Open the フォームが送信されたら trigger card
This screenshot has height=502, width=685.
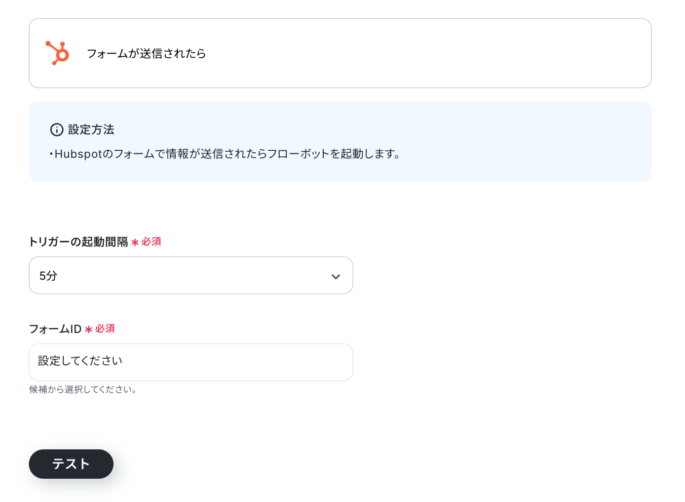tap(340, 53)
